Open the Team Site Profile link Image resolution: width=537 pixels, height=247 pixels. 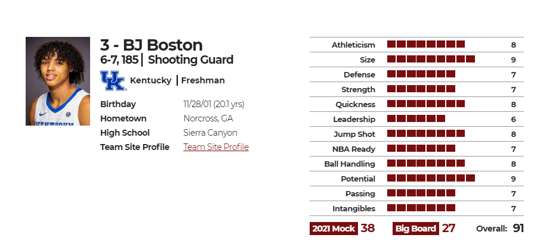216,147
